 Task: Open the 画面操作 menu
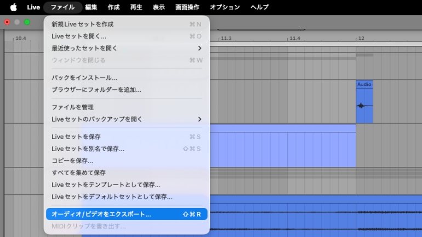coord(187,7)
